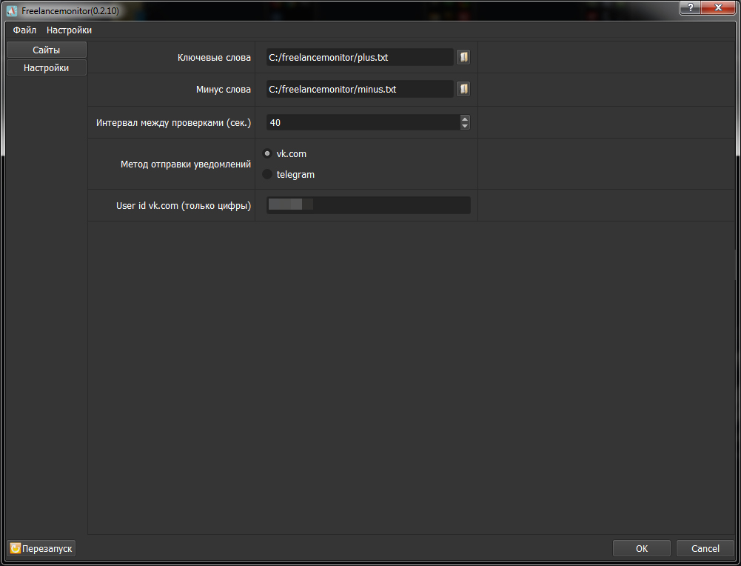Click the Cancel button
The height and width of the screenshot is (566, 741).
coord(705,548)
